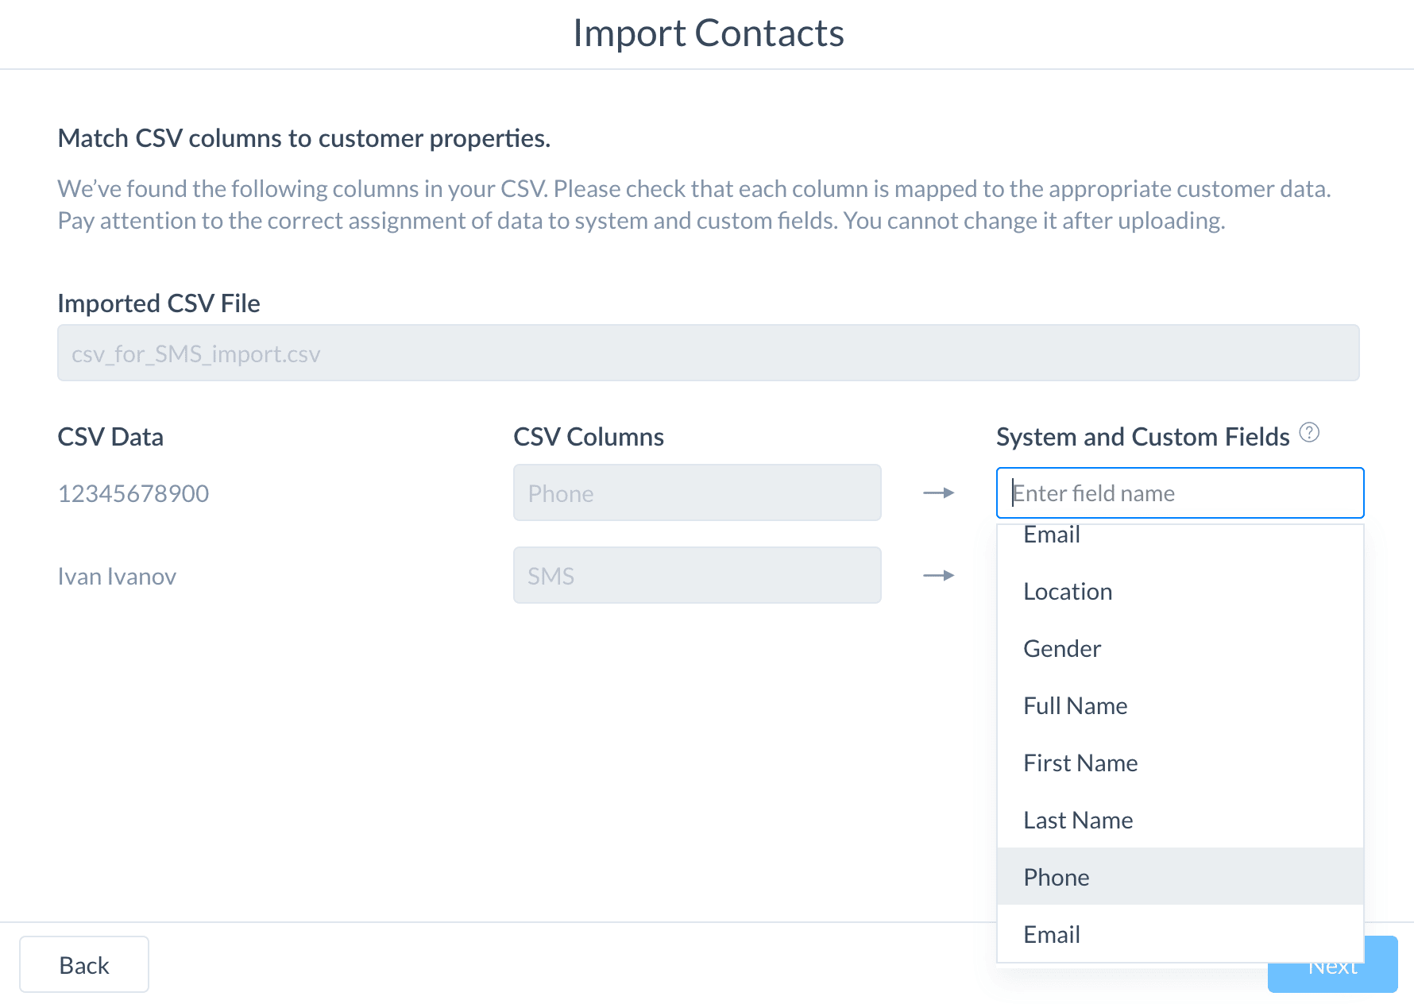Viewport: 1414px width, 1004px height.
Task: Click the Phone CSV column field
Action: [697, 492]
